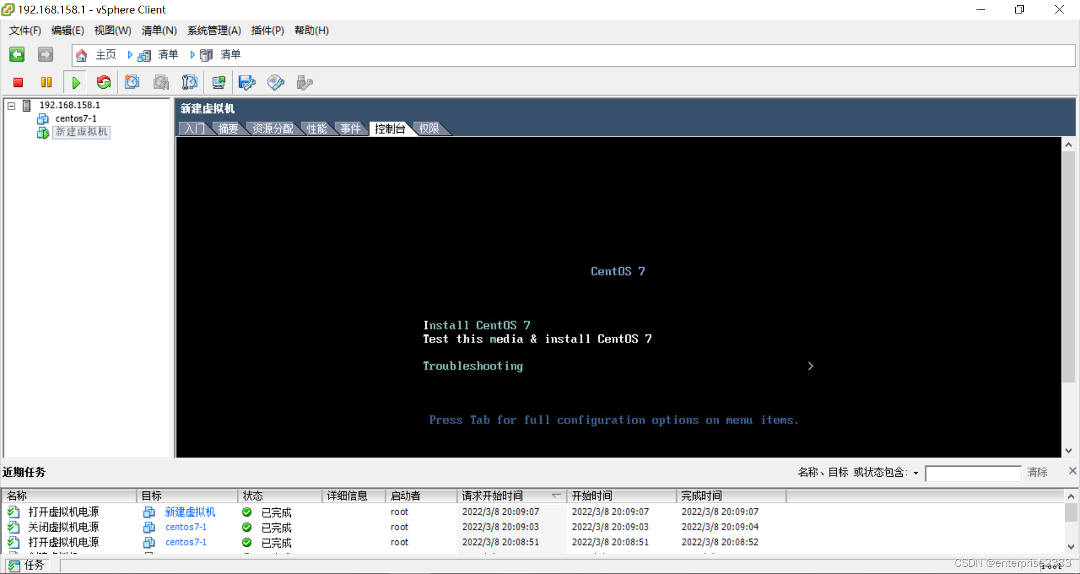This screenshot has height=574, width=1080.
Task: Open the 文件(F) menu
Action: pos(25,30)
